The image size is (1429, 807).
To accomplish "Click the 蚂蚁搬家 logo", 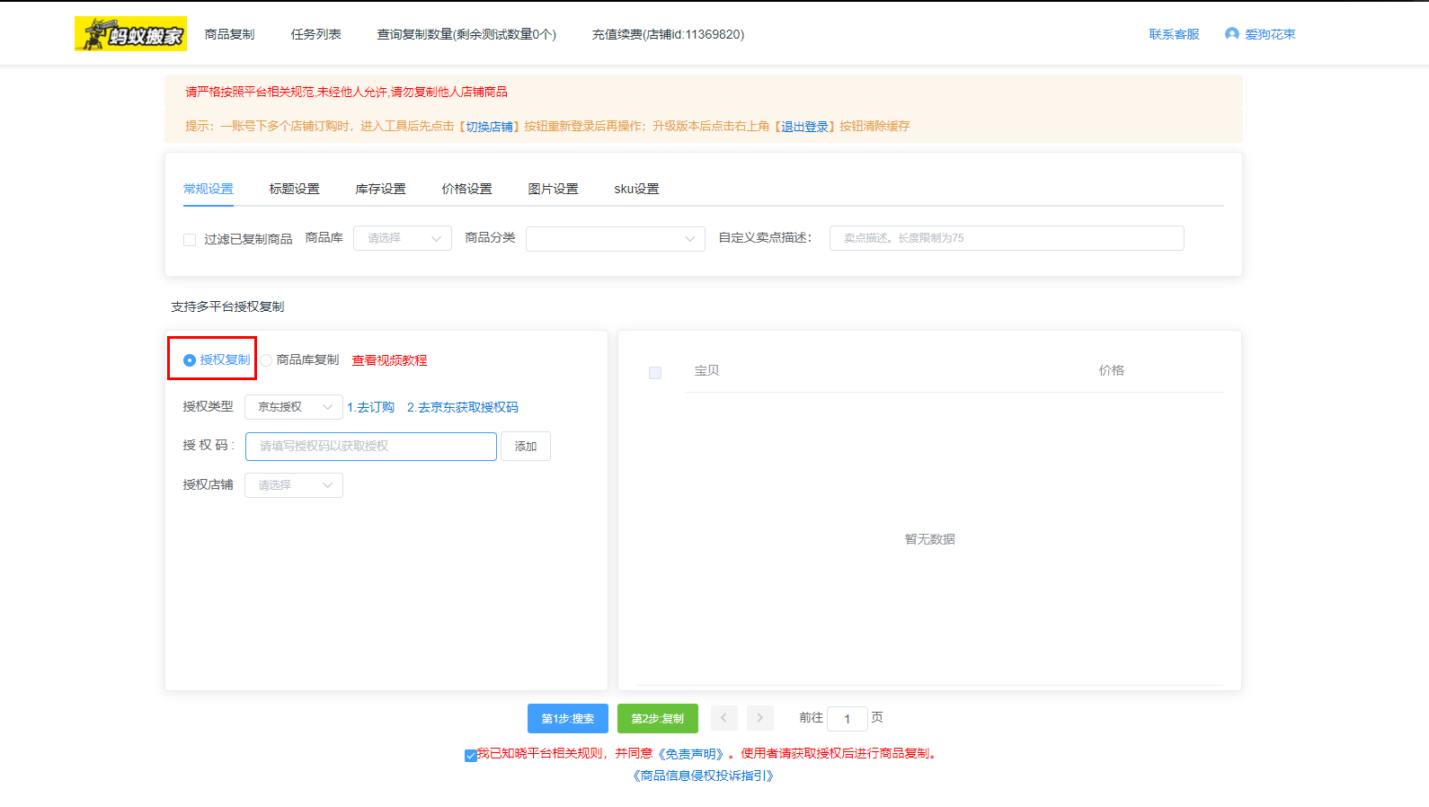I will coord(130,34).
